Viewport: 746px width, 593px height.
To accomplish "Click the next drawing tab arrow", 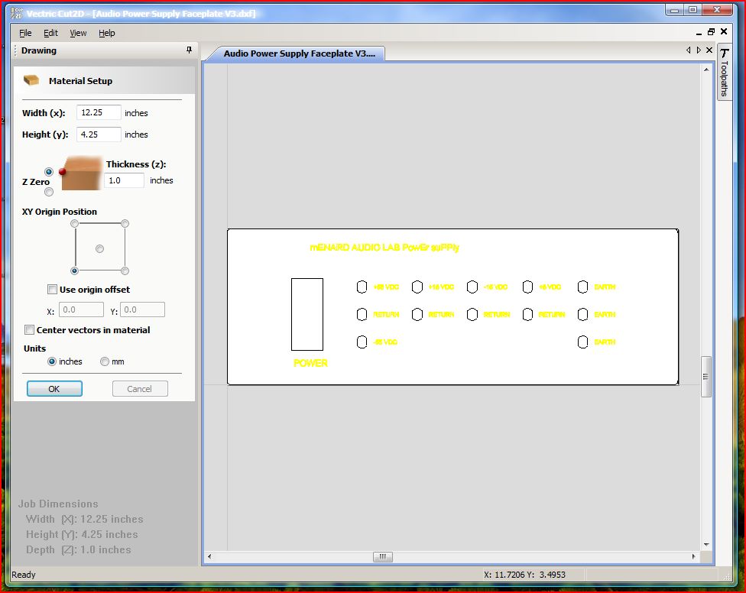I will click(x=697, y=50).
